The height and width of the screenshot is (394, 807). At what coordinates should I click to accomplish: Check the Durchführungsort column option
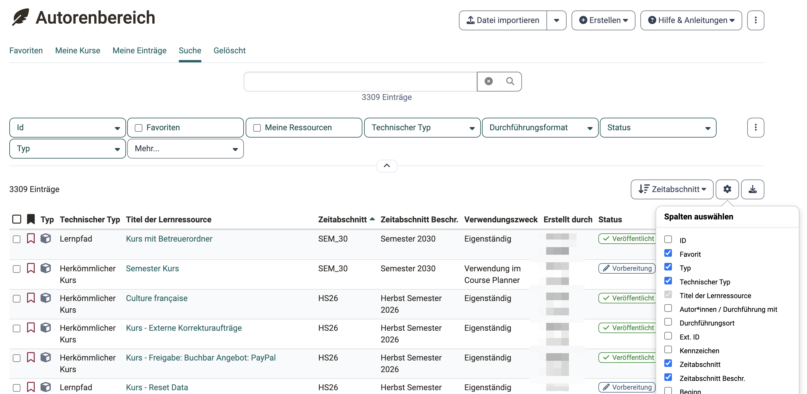click(668, 322)
